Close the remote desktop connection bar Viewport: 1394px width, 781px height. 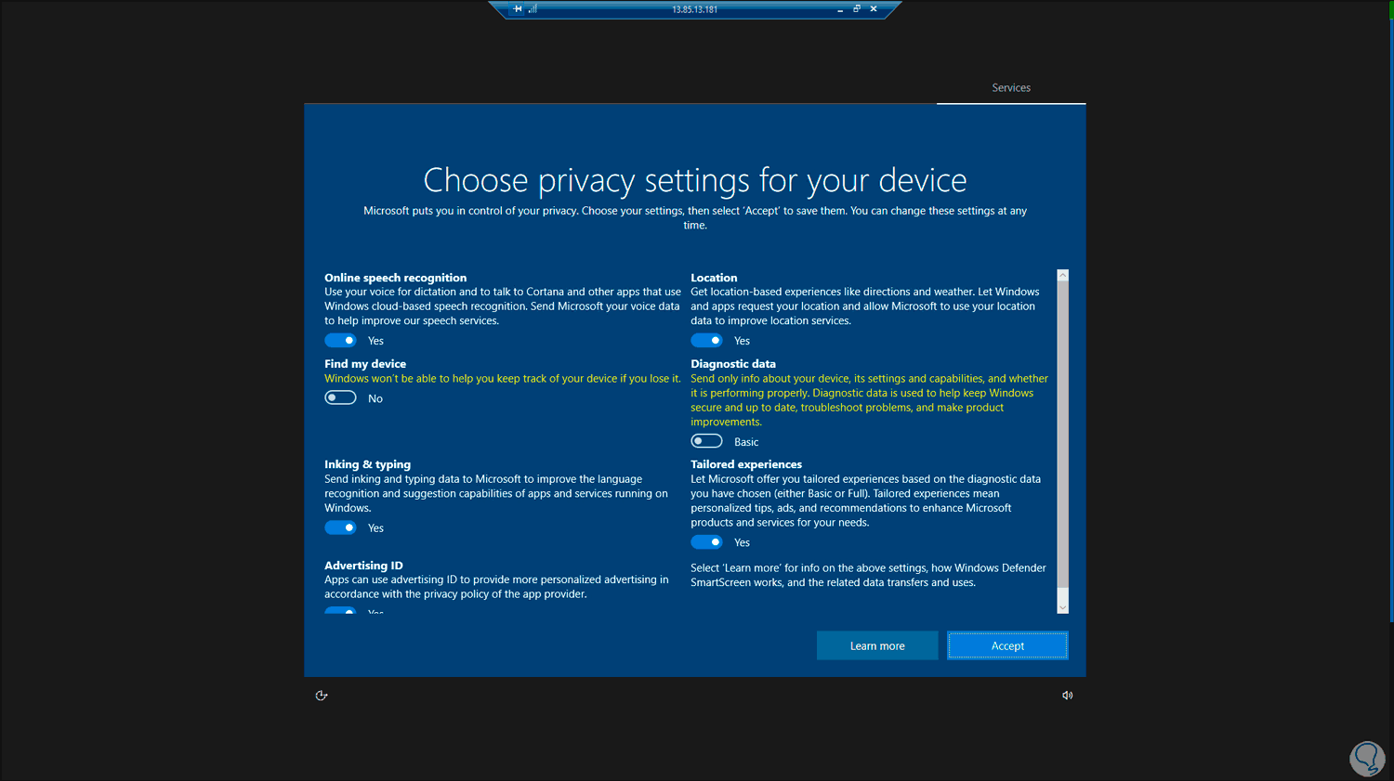(874, 9)
